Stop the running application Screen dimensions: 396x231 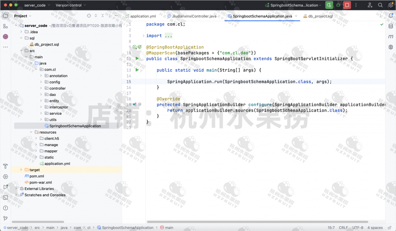click(x=347, y=5)
